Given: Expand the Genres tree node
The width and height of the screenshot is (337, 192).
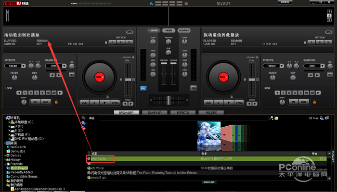Looking at the screenshot, I should pyautogui.click(x=5, y=156).
